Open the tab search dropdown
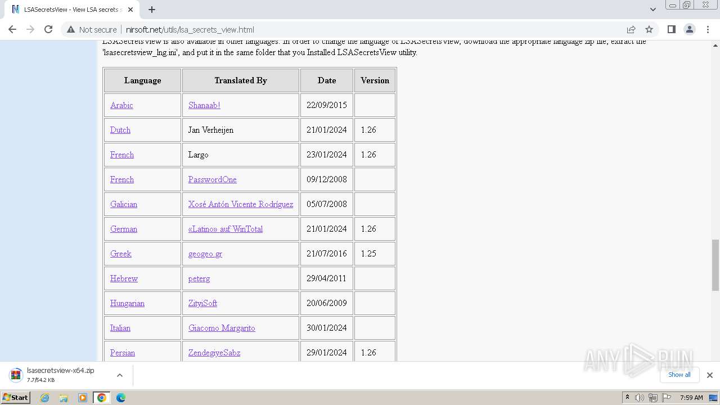This screenshot has width=720, height=405. [652, 10]
